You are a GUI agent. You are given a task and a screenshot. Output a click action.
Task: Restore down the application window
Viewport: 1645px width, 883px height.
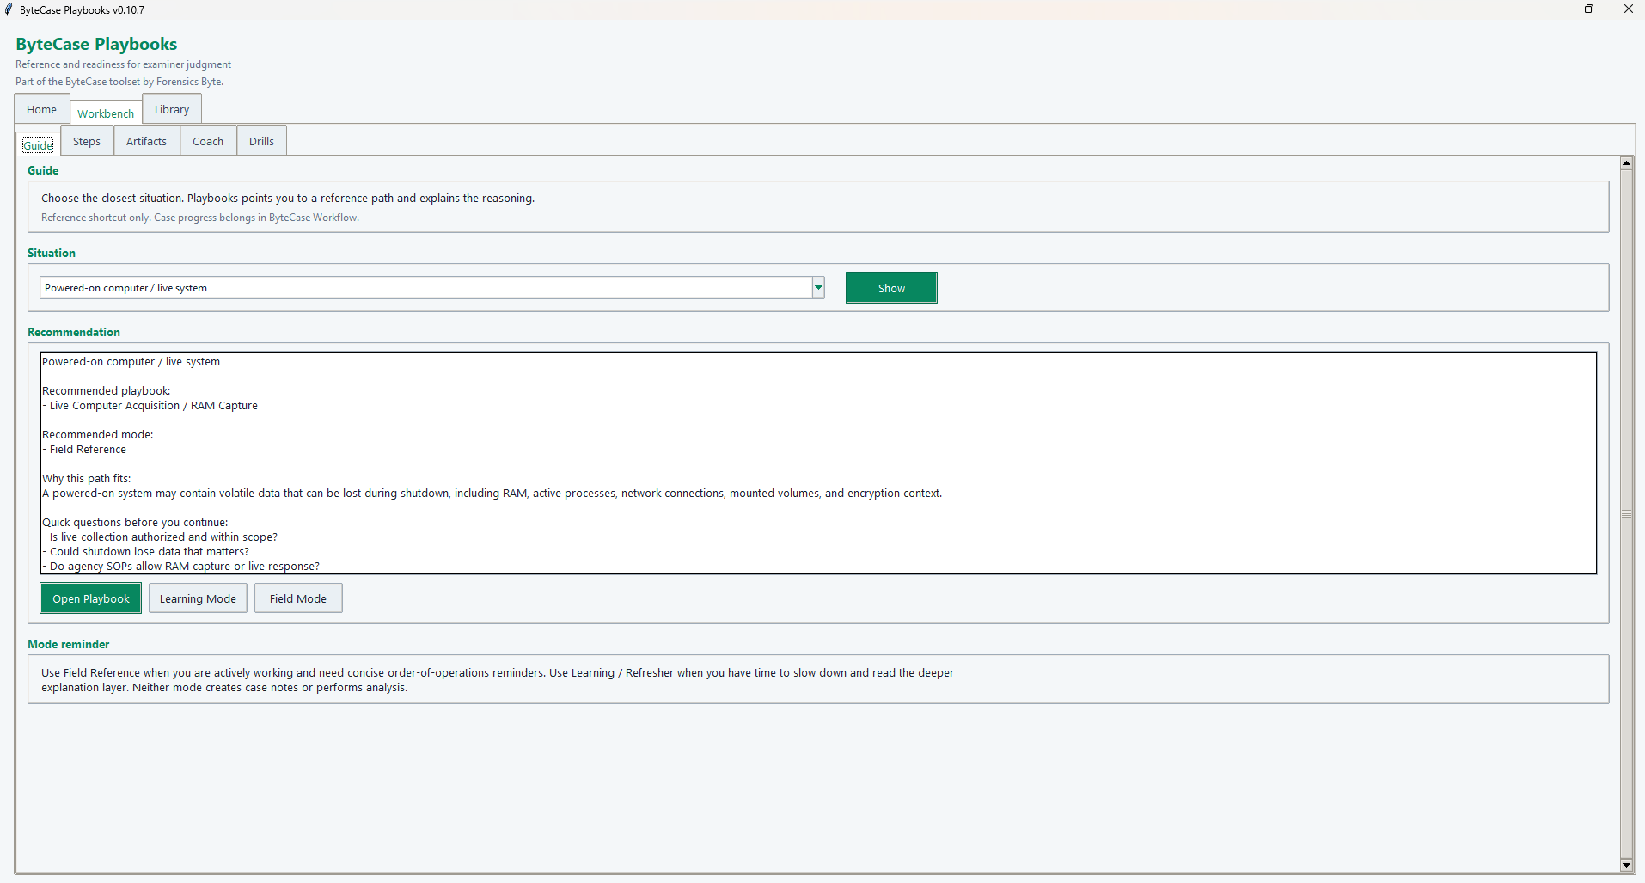(x=1589, y=9)
